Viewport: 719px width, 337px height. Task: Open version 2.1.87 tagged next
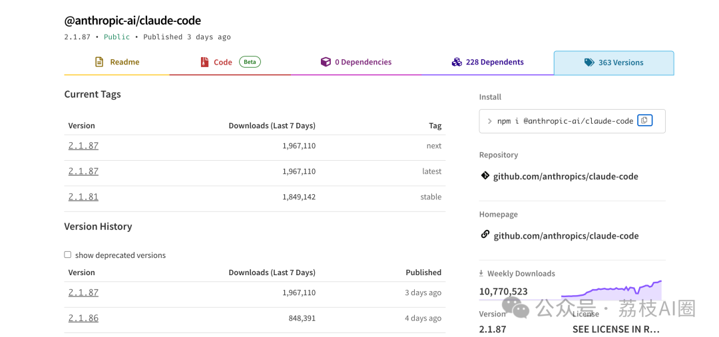(83, 146)
